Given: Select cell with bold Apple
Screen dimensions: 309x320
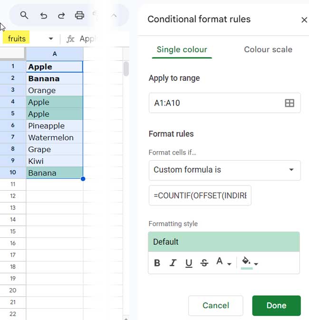Looking at the screenshot, I should pyautogui.click(x=55, y=67).
